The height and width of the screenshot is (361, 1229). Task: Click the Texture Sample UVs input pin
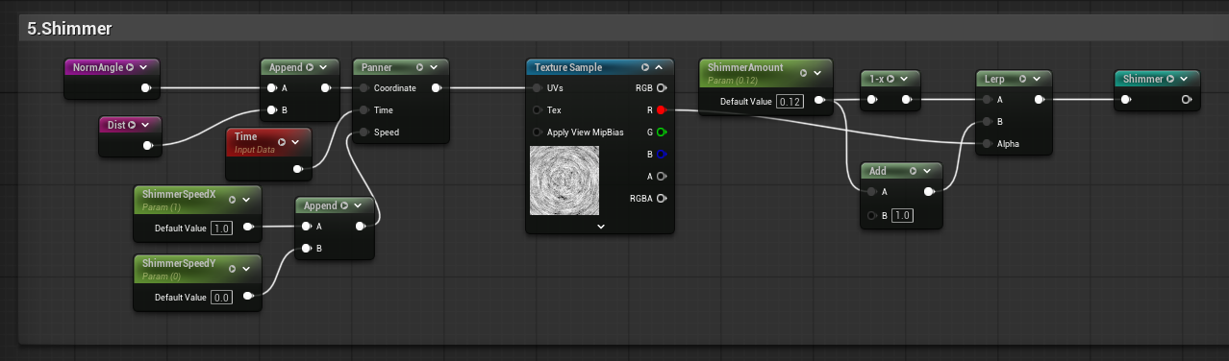[538, 88]
